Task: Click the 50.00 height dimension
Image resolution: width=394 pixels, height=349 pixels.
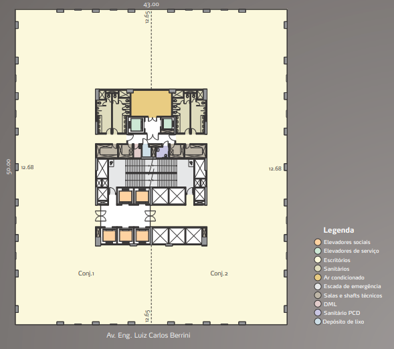Action: pyautogui.click(x=9, y=166)
